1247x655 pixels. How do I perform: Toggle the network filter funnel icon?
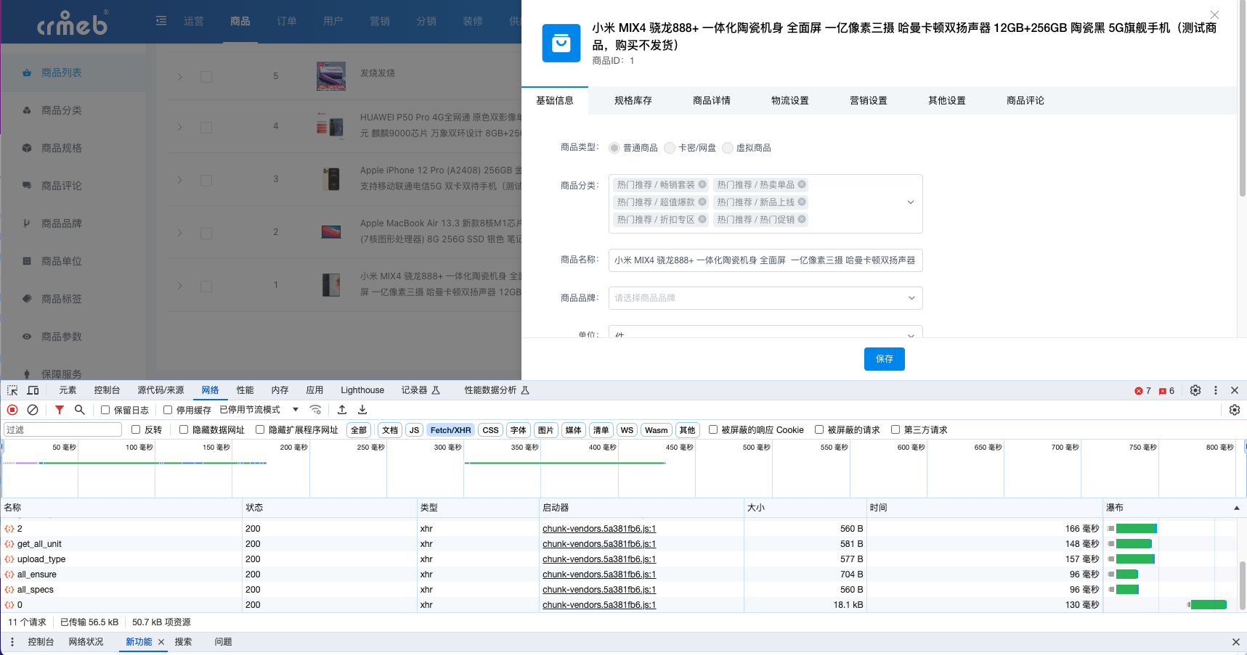click(x=60, y=410)
